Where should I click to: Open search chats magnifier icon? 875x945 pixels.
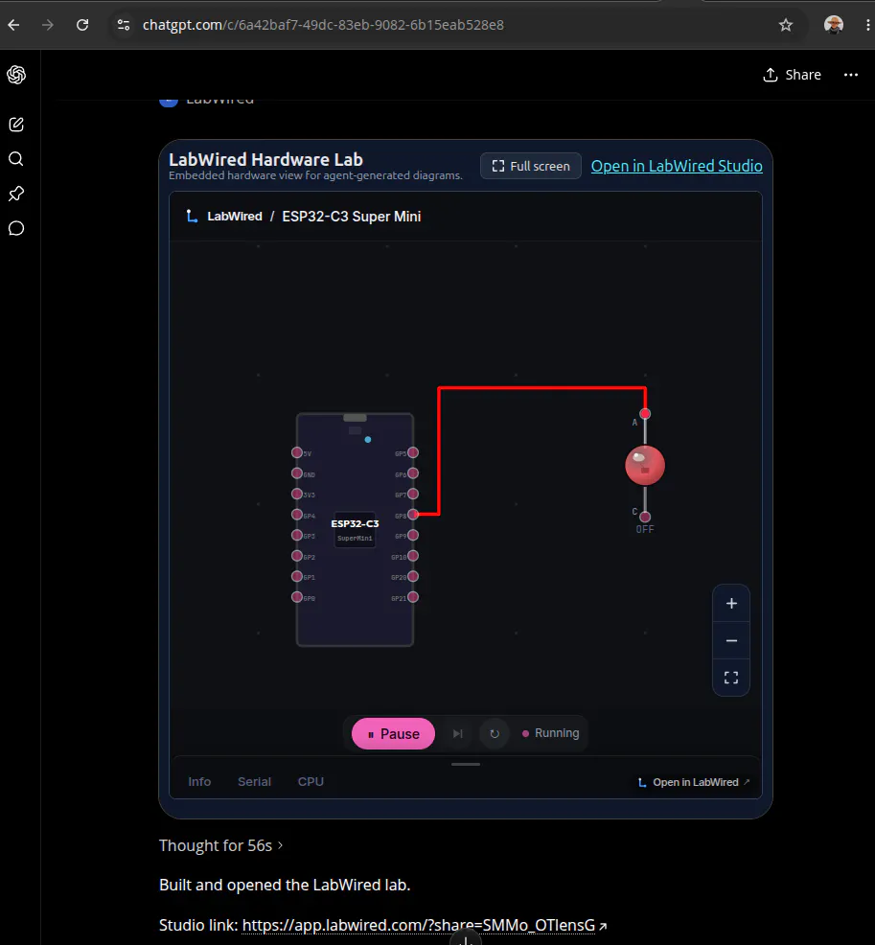click(x=16, y=158)
